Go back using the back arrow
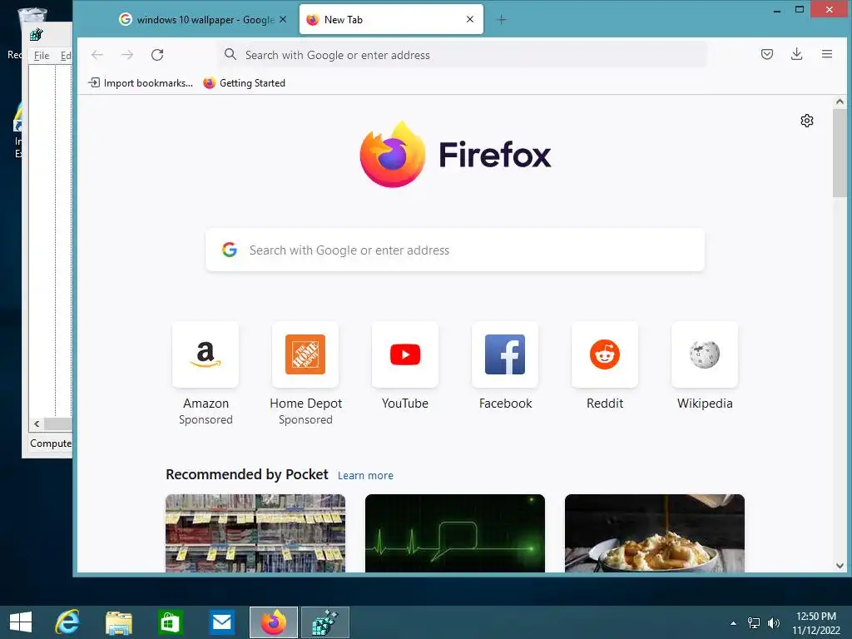852x639 pixels. click(97, 55)
